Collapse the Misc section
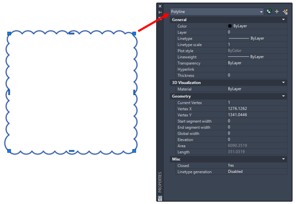This screenshot has height=204, width=296. pyautogui.click(x=283, y=159)
